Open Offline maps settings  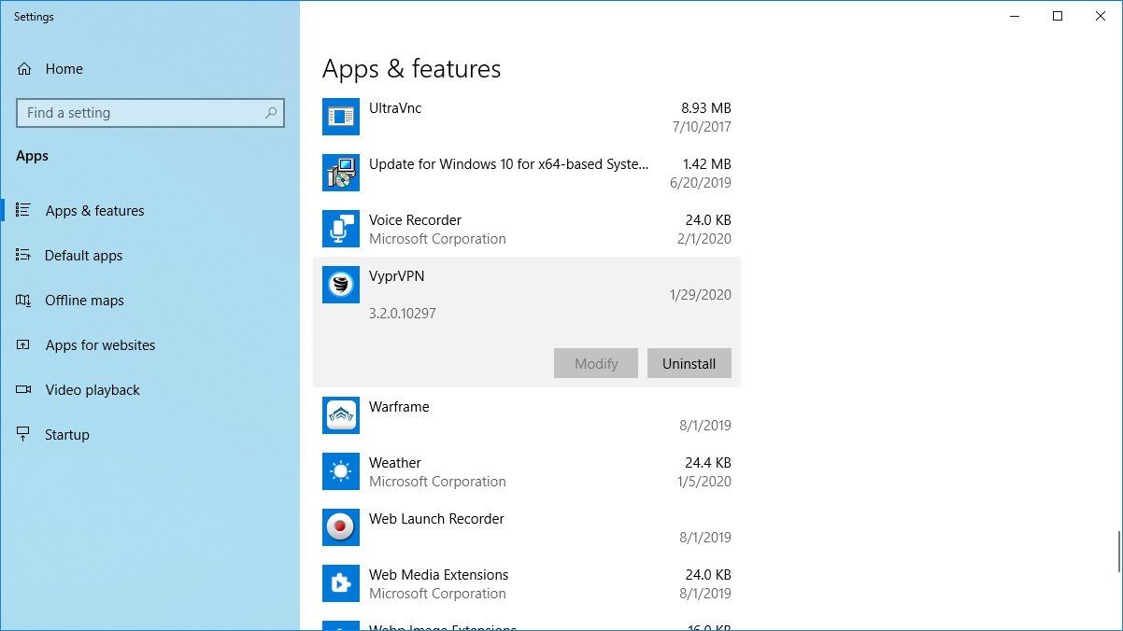(x=84, y=301)
